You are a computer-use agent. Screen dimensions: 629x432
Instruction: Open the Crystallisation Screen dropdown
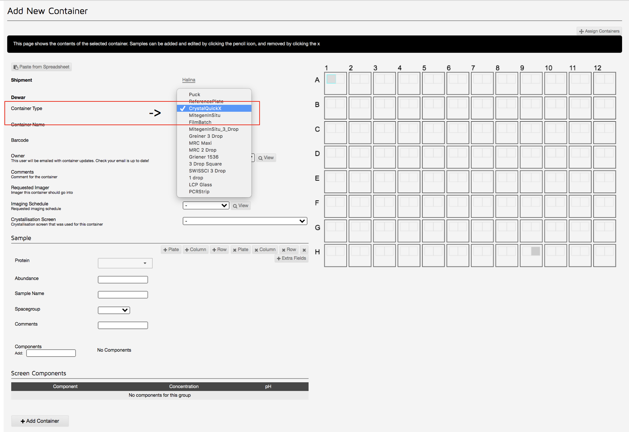point(245,221)
